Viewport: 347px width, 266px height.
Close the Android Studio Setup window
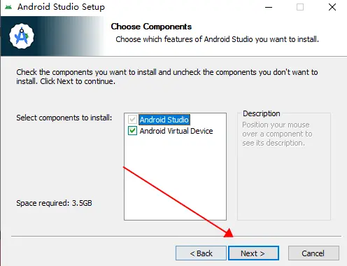click(x=332, y=7)
